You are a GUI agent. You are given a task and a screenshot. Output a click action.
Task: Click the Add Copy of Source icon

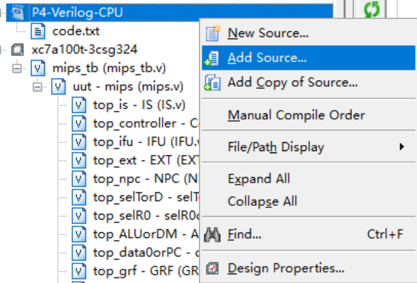[x=213, y=83]
